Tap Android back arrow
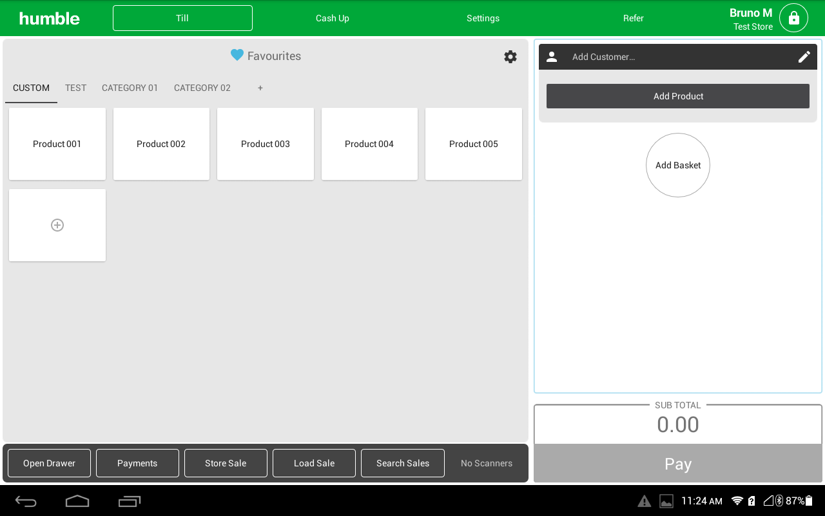The height and width of the screenshot is (516, 825). (x=26, y=501)
